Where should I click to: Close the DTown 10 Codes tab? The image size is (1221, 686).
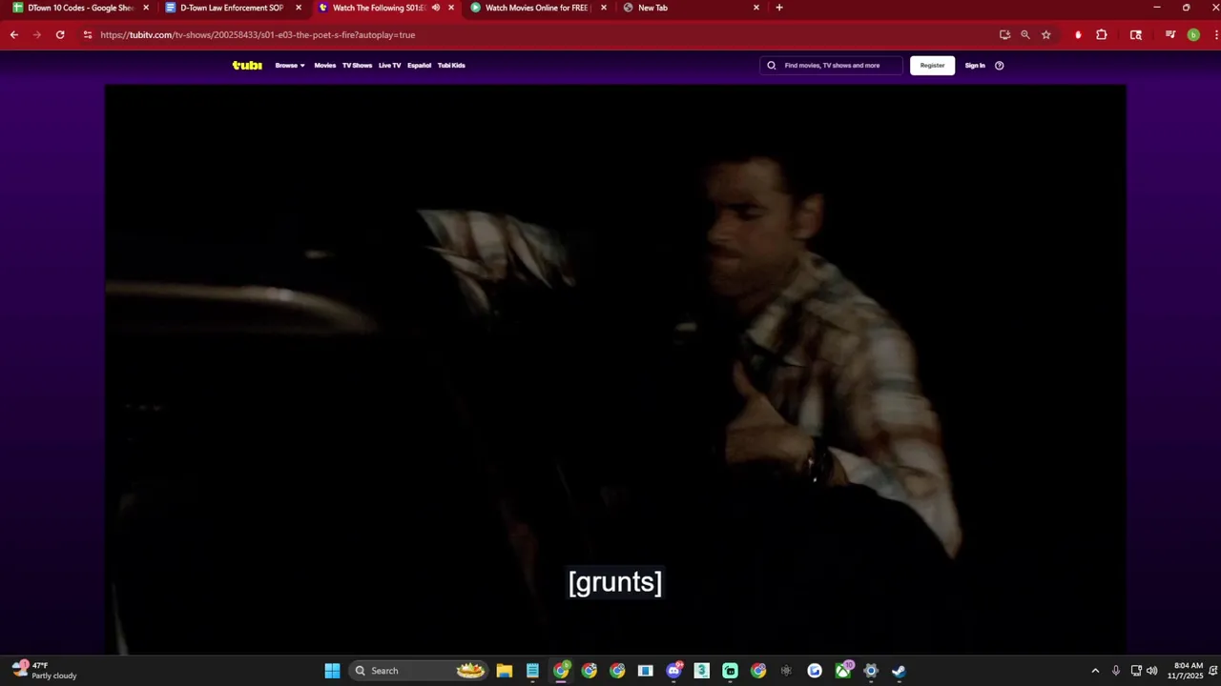(x=146, y=8)
